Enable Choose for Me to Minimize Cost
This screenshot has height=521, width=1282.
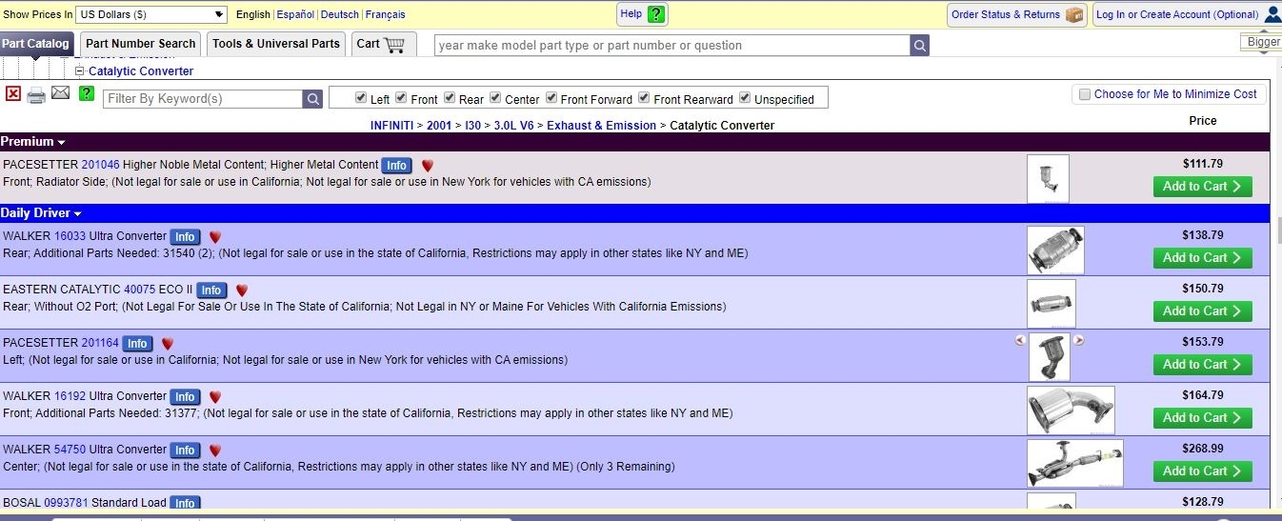tap(1084, 94)
